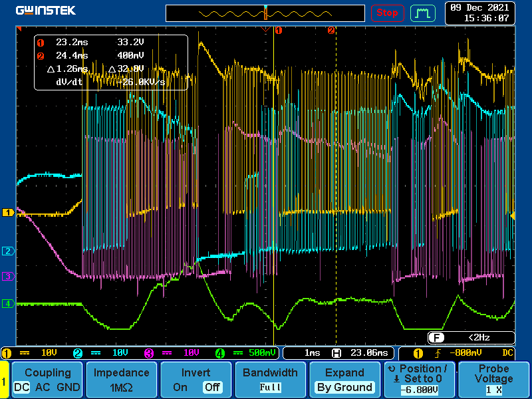
Task: Select GND coupling option
Action: tap(68, 387)
